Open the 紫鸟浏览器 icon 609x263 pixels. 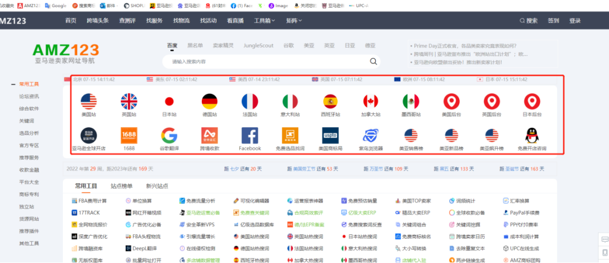point(370,135)
